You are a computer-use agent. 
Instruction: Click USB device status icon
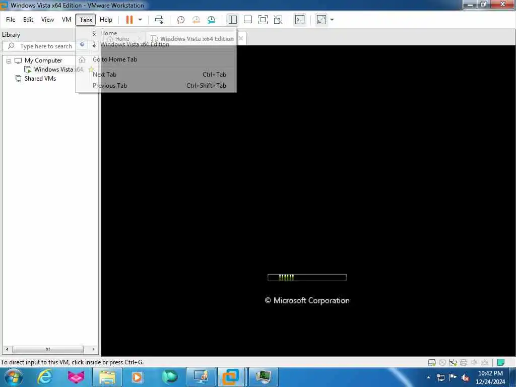(485, 363)
